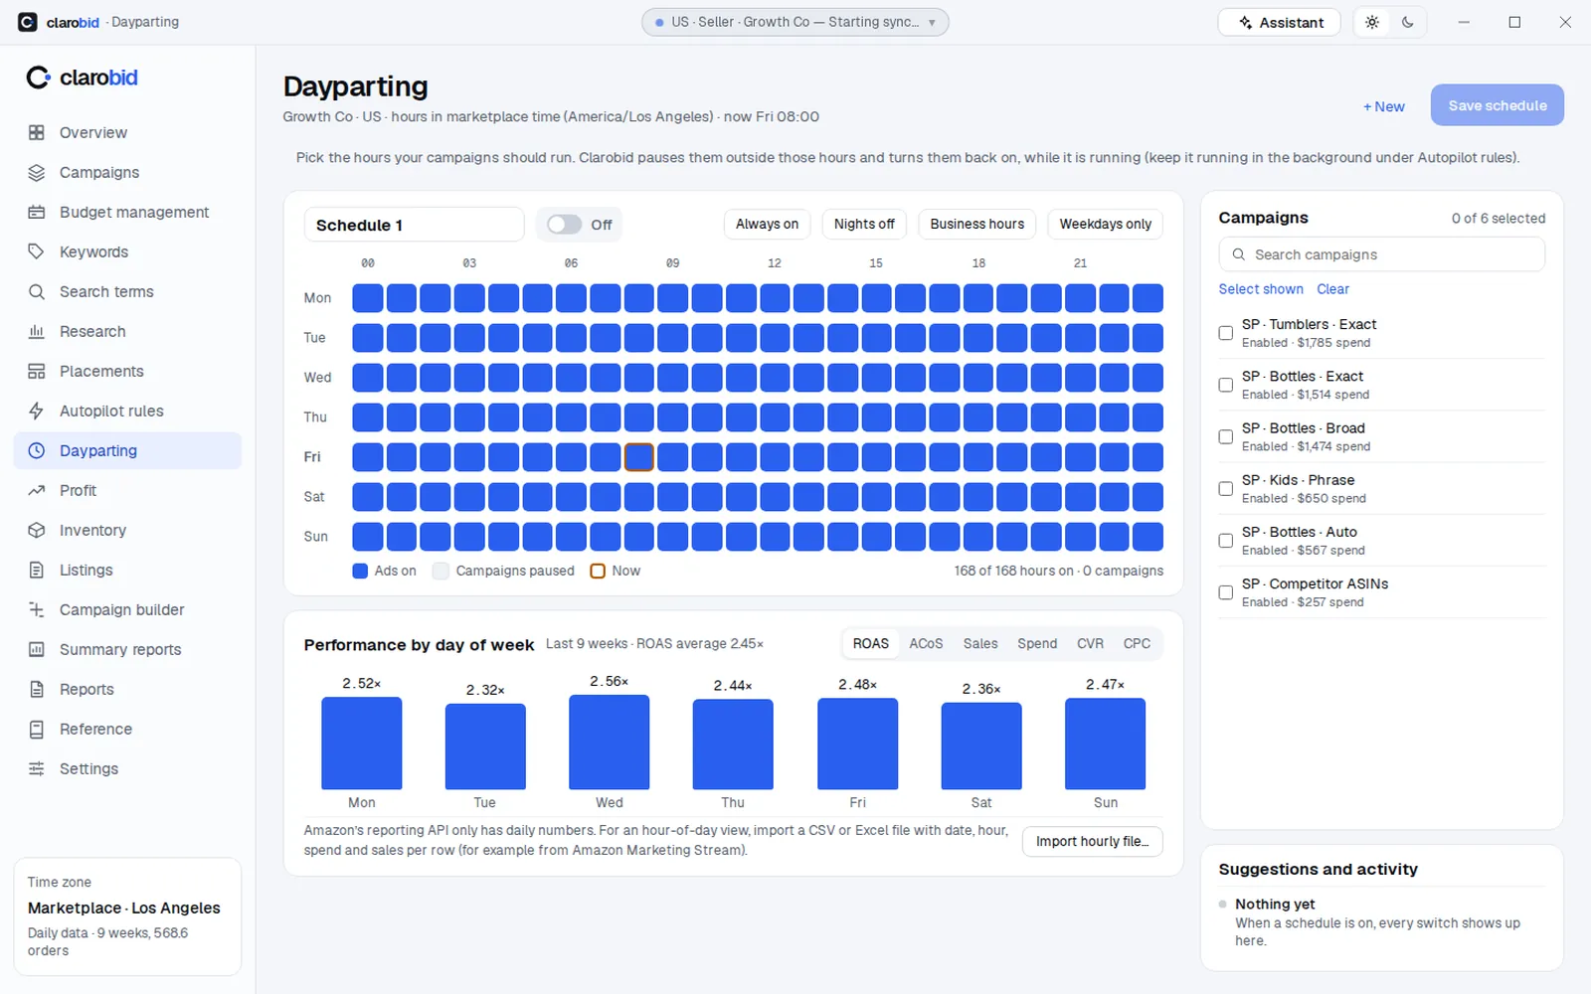Apply the Weekdays only preset

click(1105, 224)
